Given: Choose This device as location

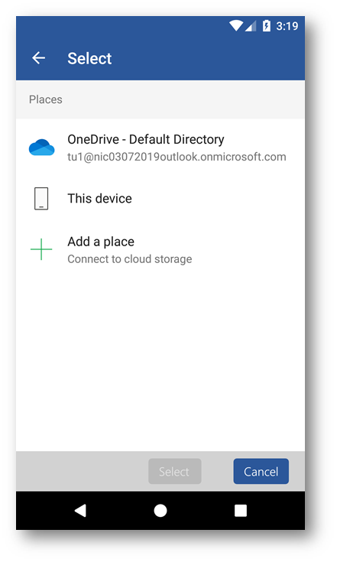Looking at the screenshot, I should click(x=160, y=198).
